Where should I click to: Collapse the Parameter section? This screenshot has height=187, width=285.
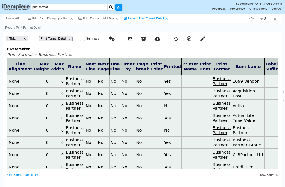[8, 49]
